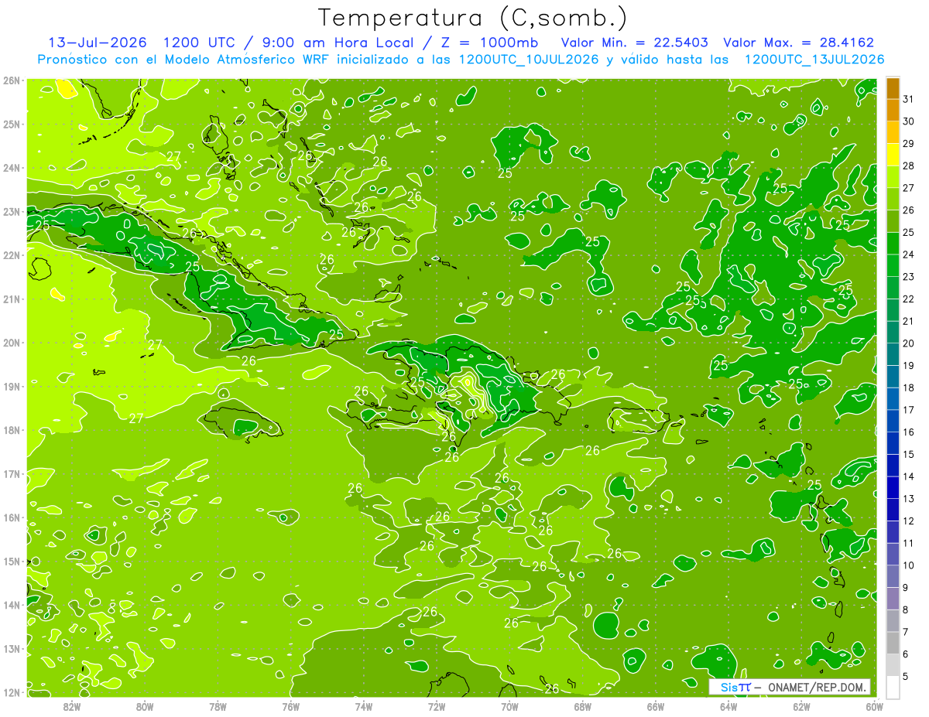Click the color scale value '30'
Viewport: 929px width, 717px height.
[908, 121]
